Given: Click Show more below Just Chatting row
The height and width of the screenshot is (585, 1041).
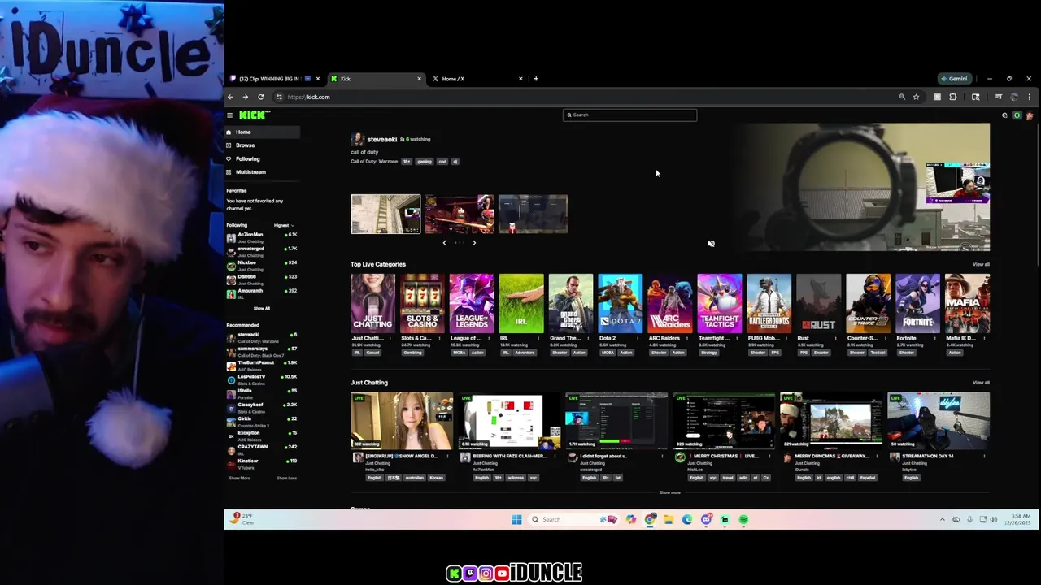Looking at the screenshot, I should pyautogui.click(x=669, y=492).
